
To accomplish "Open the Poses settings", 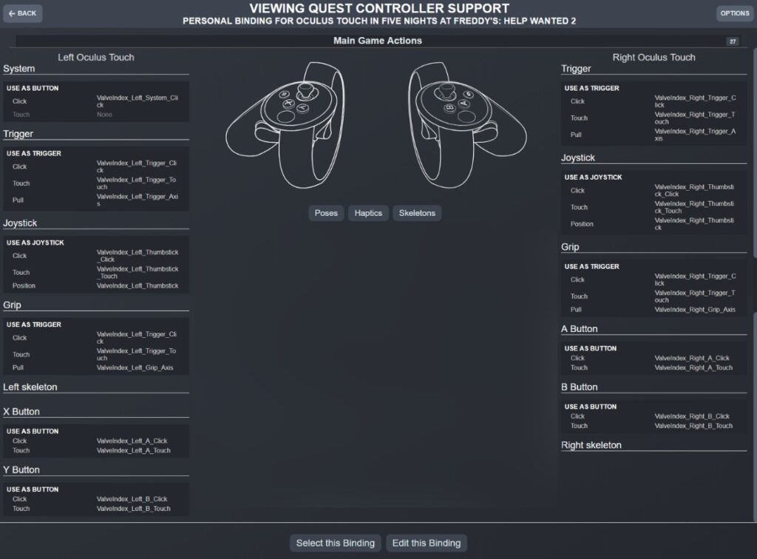I will coord(326,213).
